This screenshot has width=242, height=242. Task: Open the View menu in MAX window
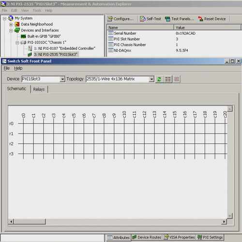(25, 10)
